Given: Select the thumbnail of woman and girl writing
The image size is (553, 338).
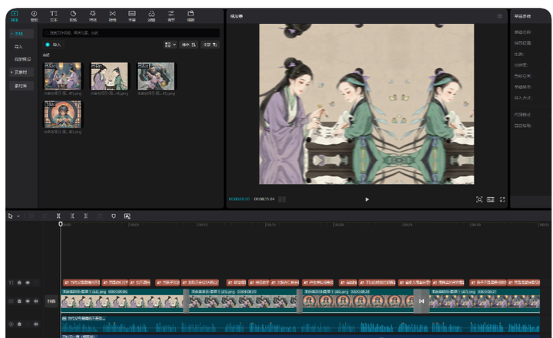Looking at the screenshot, I should [109, 76].
